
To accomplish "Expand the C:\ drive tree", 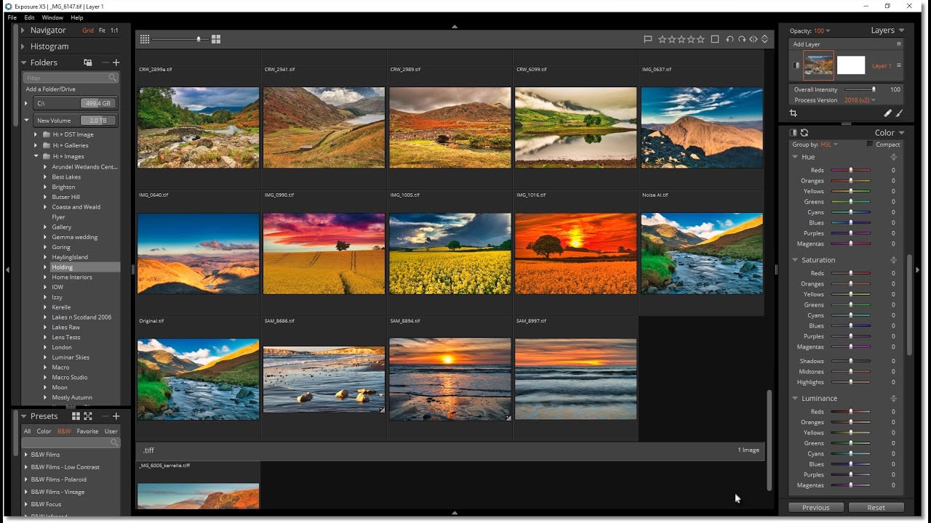I will (26, 103).
